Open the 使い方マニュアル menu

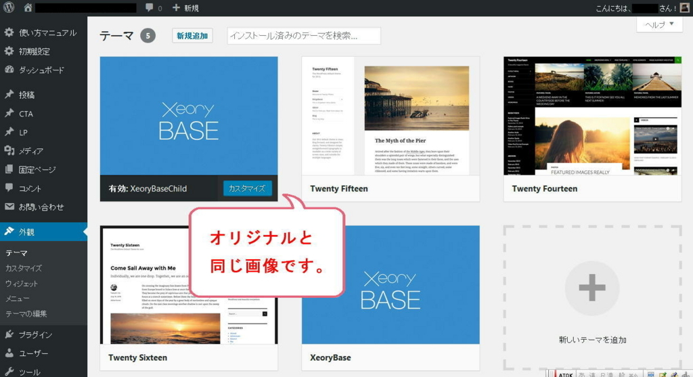pos(47,32)
